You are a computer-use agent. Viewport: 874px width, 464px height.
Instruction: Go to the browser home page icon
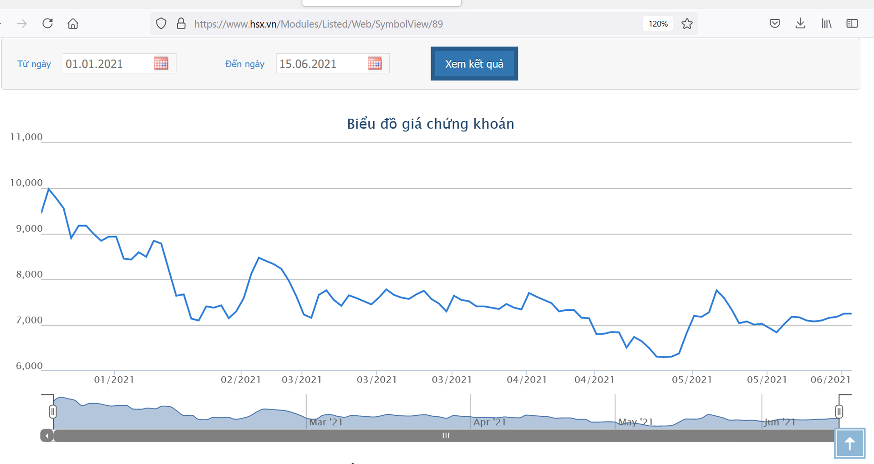[73, 24]
